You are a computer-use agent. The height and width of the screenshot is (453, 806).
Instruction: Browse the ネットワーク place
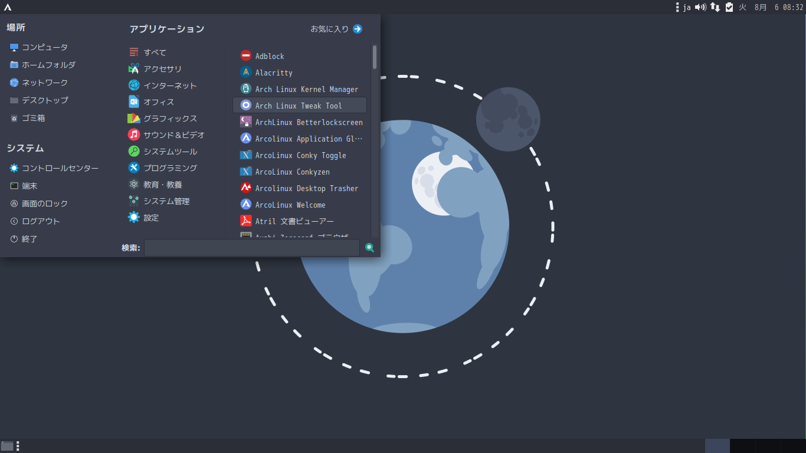39,83
